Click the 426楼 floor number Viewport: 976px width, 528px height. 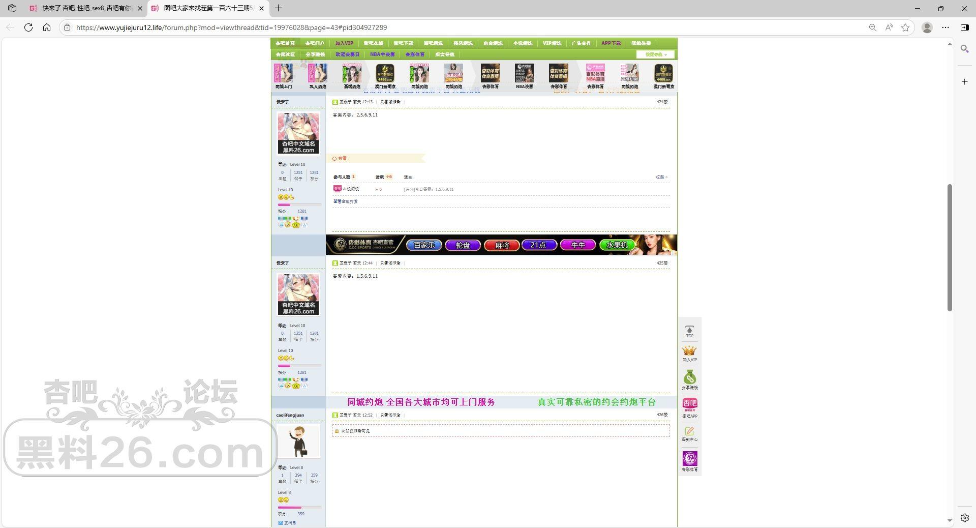[662, 415]
